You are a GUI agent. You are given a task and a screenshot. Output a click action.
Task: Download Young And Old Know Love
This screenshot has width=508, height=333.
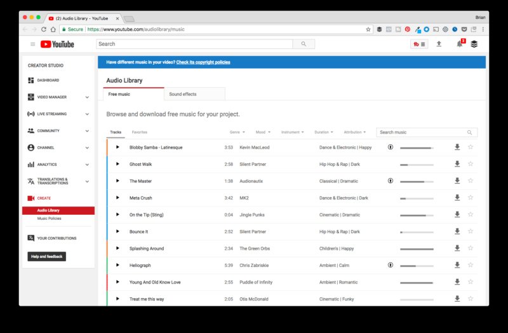[457, 282]
